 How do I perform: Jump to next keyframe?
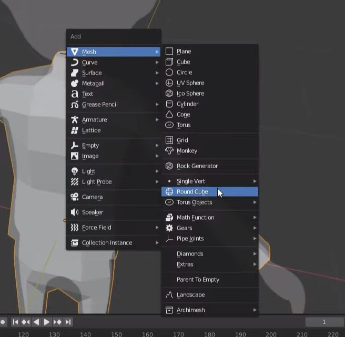(57, 322)
